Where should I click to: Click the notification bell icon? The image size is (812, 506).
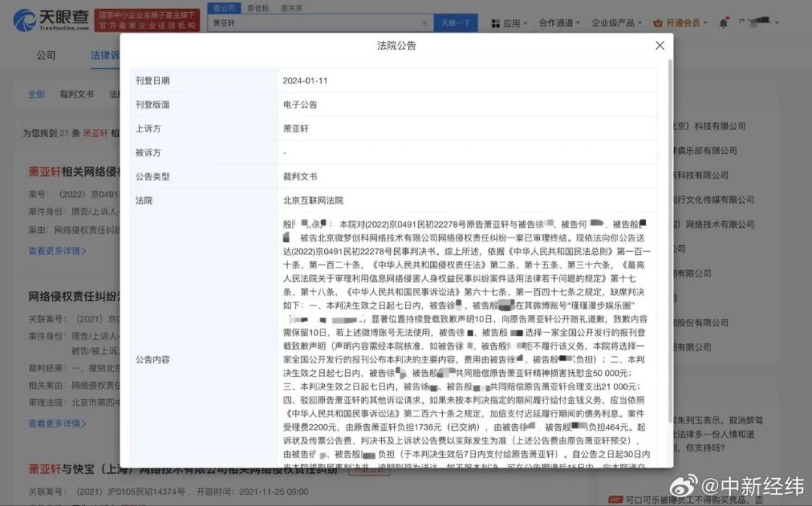(x=723, y=23)
